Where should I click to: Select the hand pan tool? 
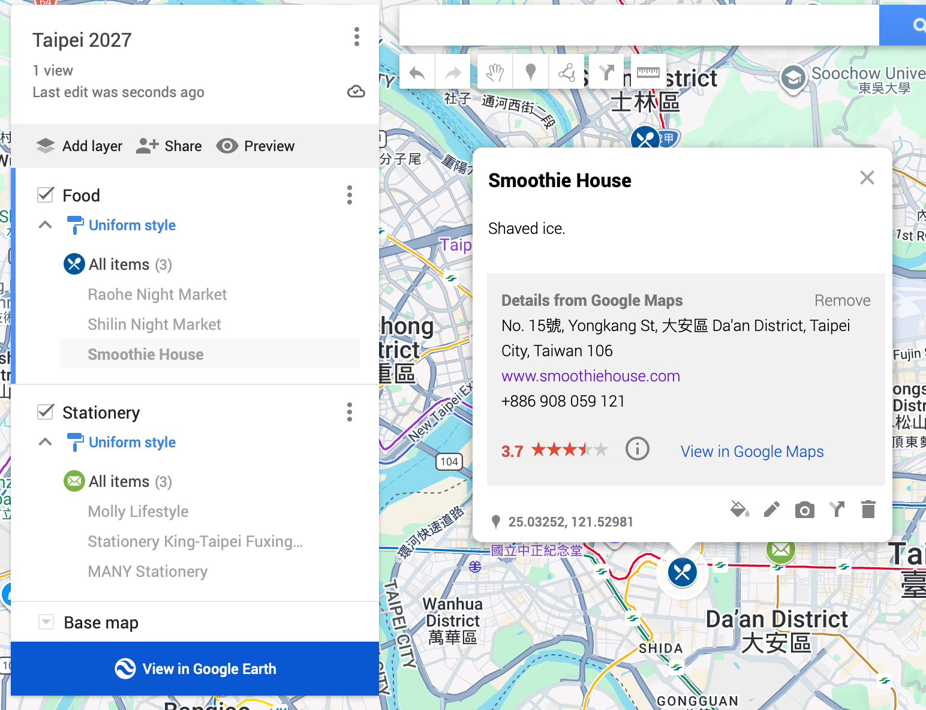[x=495, y=73]
